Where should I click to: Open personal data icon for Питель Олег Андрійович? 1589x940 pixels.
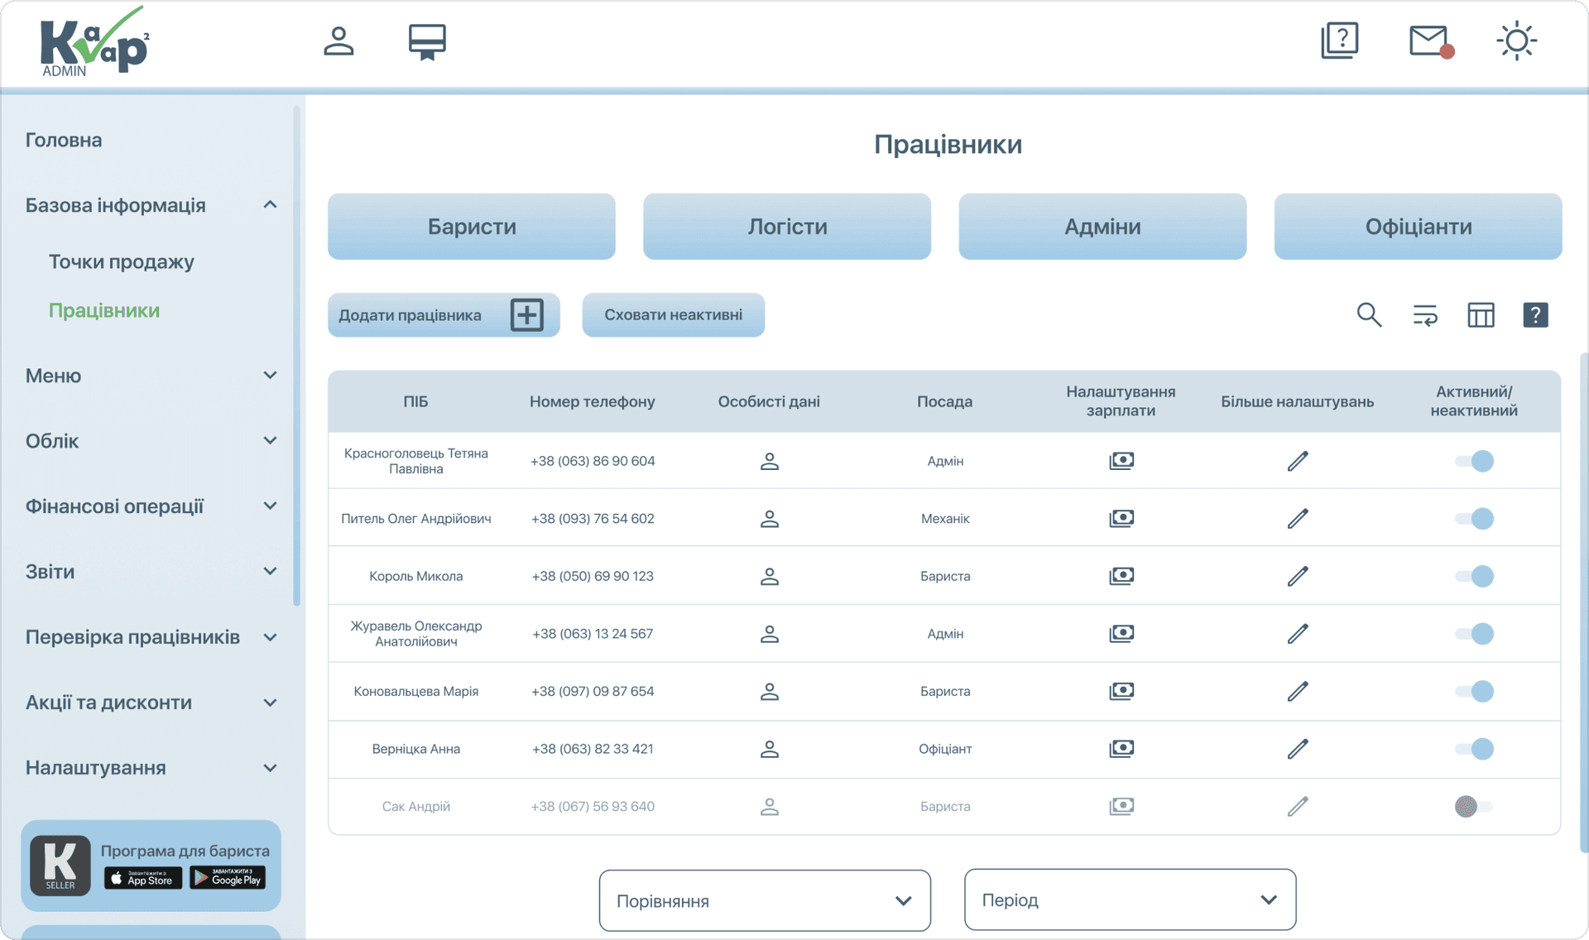tap(769, 519)
